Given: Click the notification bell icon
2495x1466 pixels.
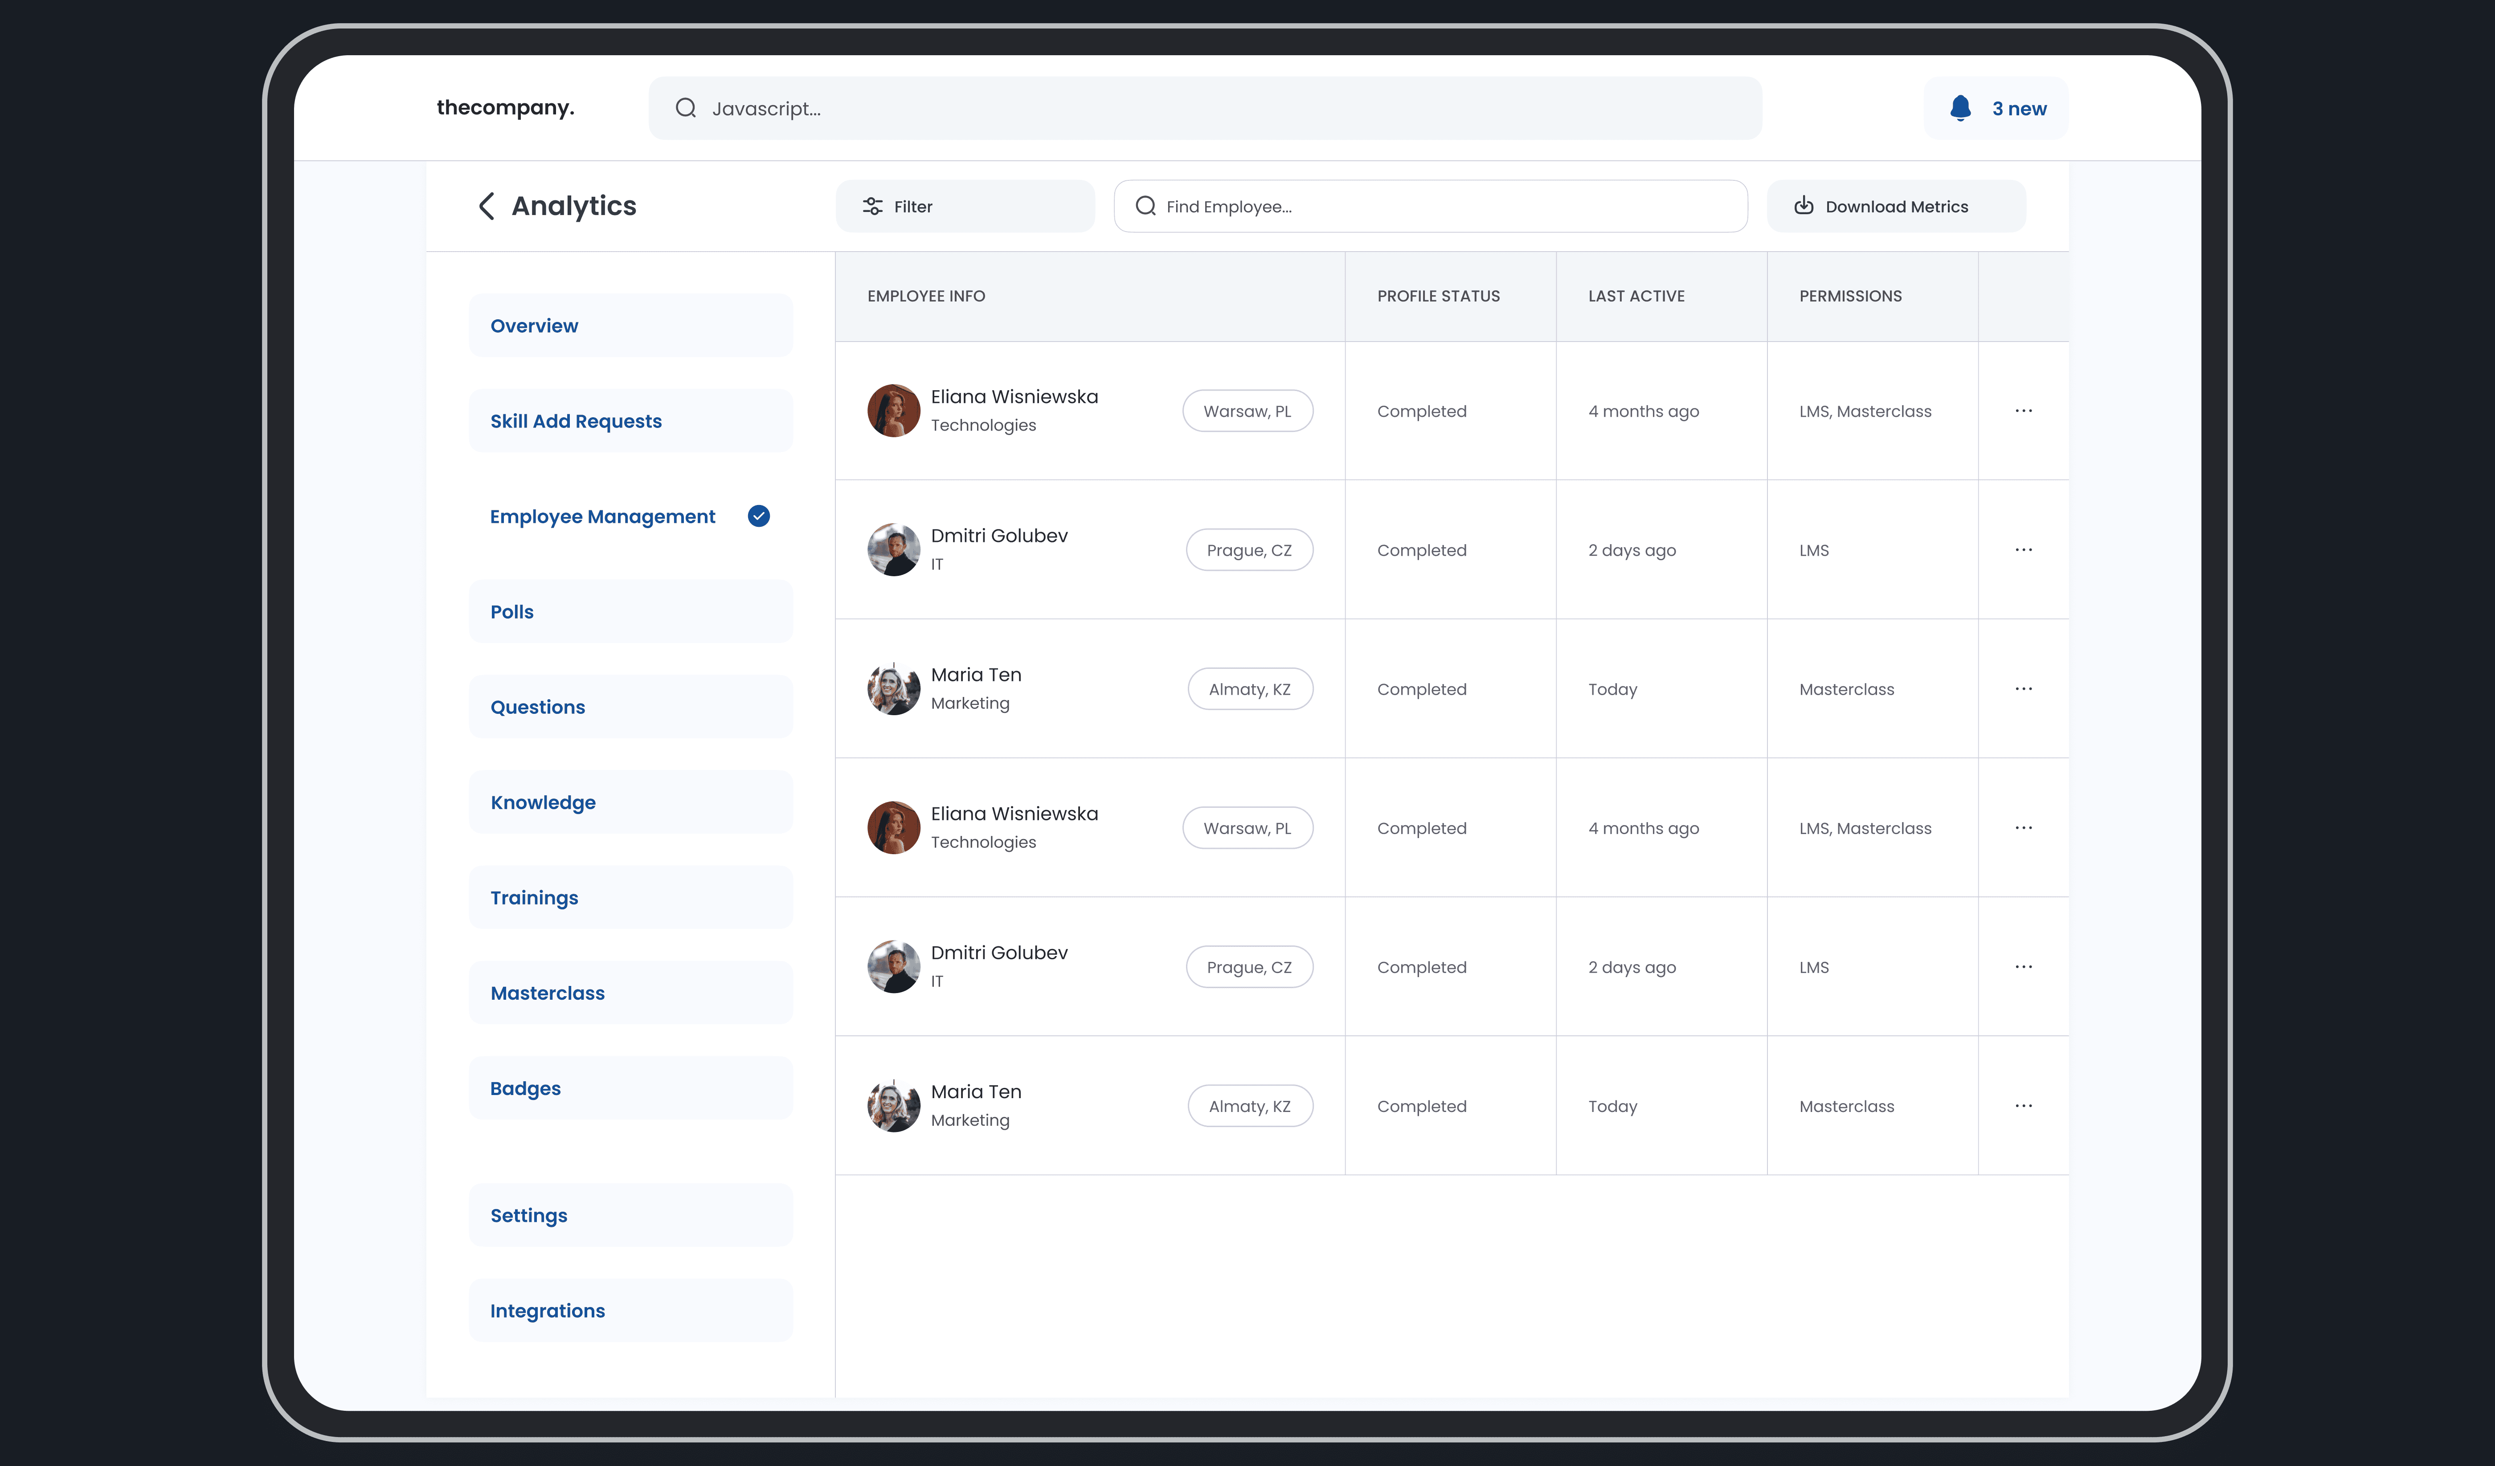Looking at the screenshot, I should [x=1959, y=108].
